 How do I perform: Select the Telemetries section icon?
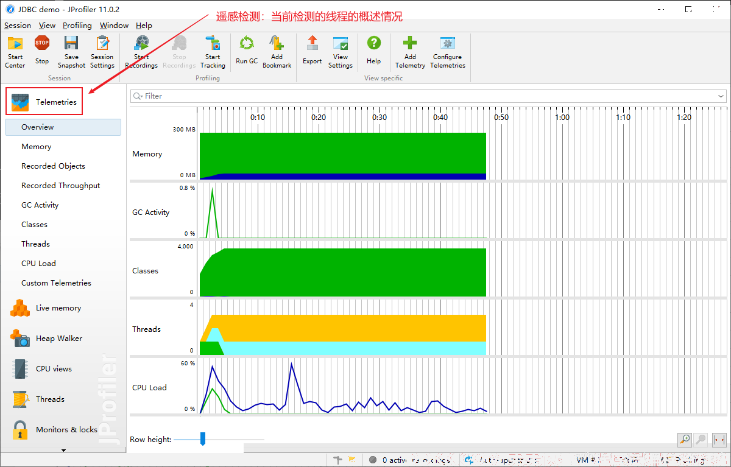[20, 102]
